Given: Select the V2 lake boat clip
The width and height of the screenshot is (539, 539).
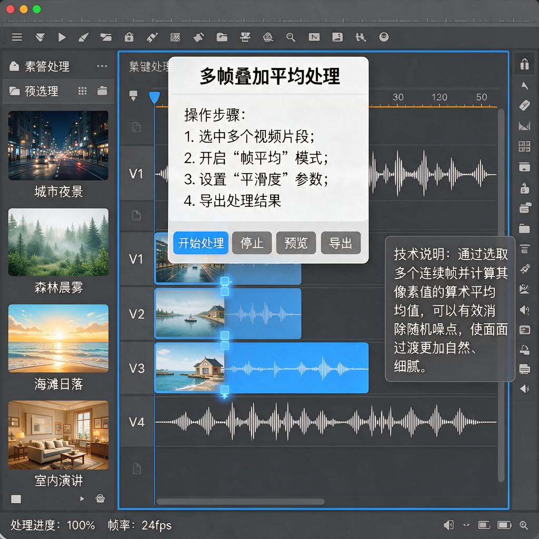Looking at the screenshot, I should pos(228,314).
